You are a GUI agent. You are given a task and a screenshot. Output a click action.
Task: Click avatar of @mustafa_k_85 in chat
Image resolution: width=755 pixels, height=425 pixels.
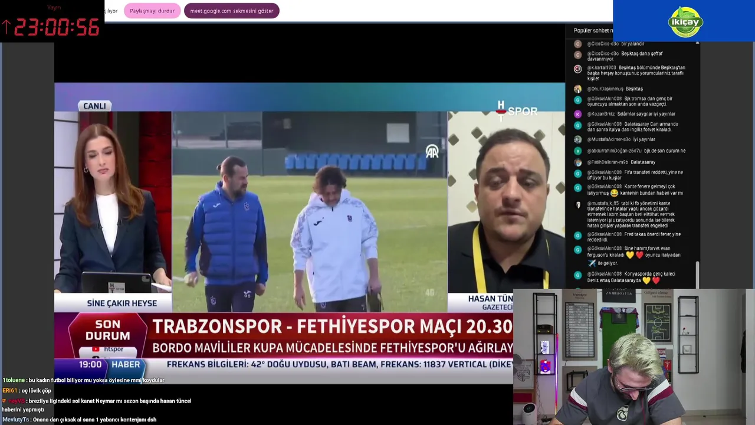pos(577,205)
